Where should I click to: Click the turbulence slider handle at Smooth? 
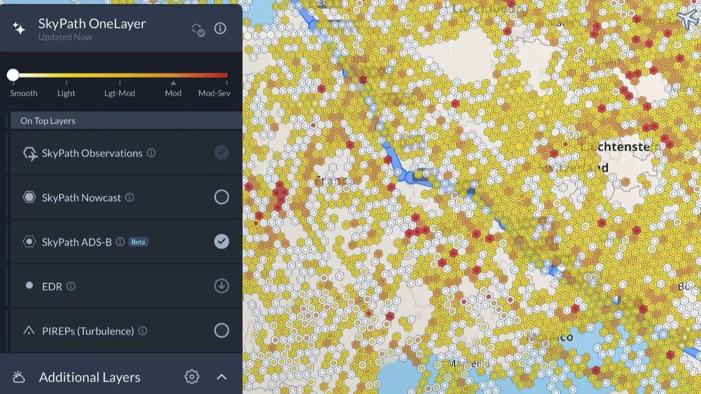point(13,76)
